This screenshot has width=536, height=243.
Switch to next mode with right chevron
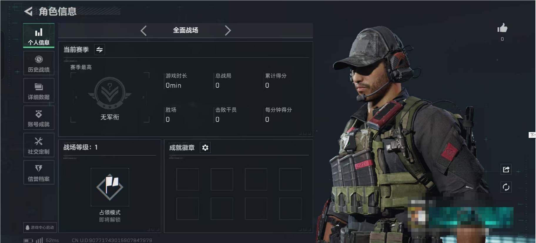[228, 30]
